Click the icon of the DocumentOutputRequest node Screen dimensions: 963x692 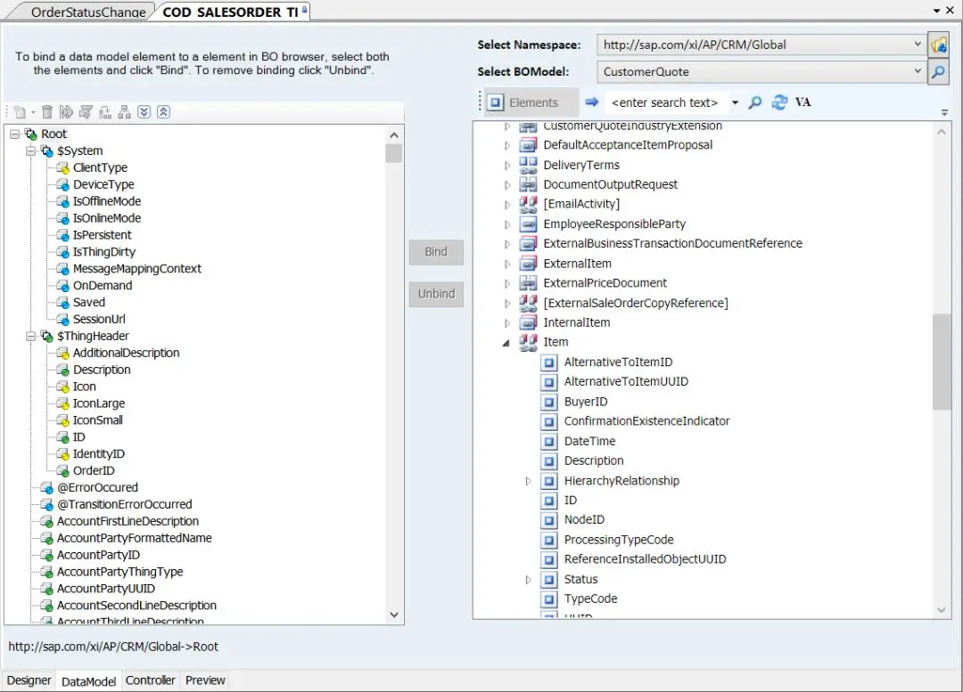click(528, 184)
